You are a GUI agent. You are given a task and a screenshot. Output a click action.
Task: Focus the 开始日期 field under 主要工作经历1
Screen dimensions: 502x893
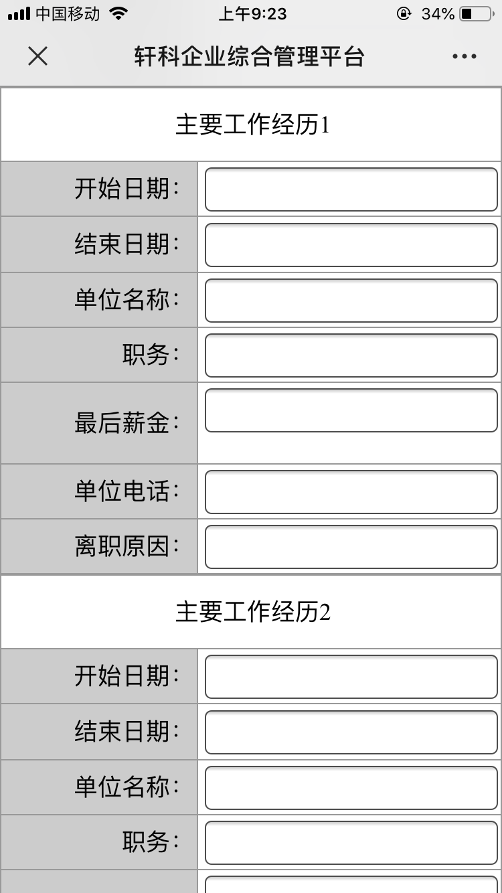351,189
